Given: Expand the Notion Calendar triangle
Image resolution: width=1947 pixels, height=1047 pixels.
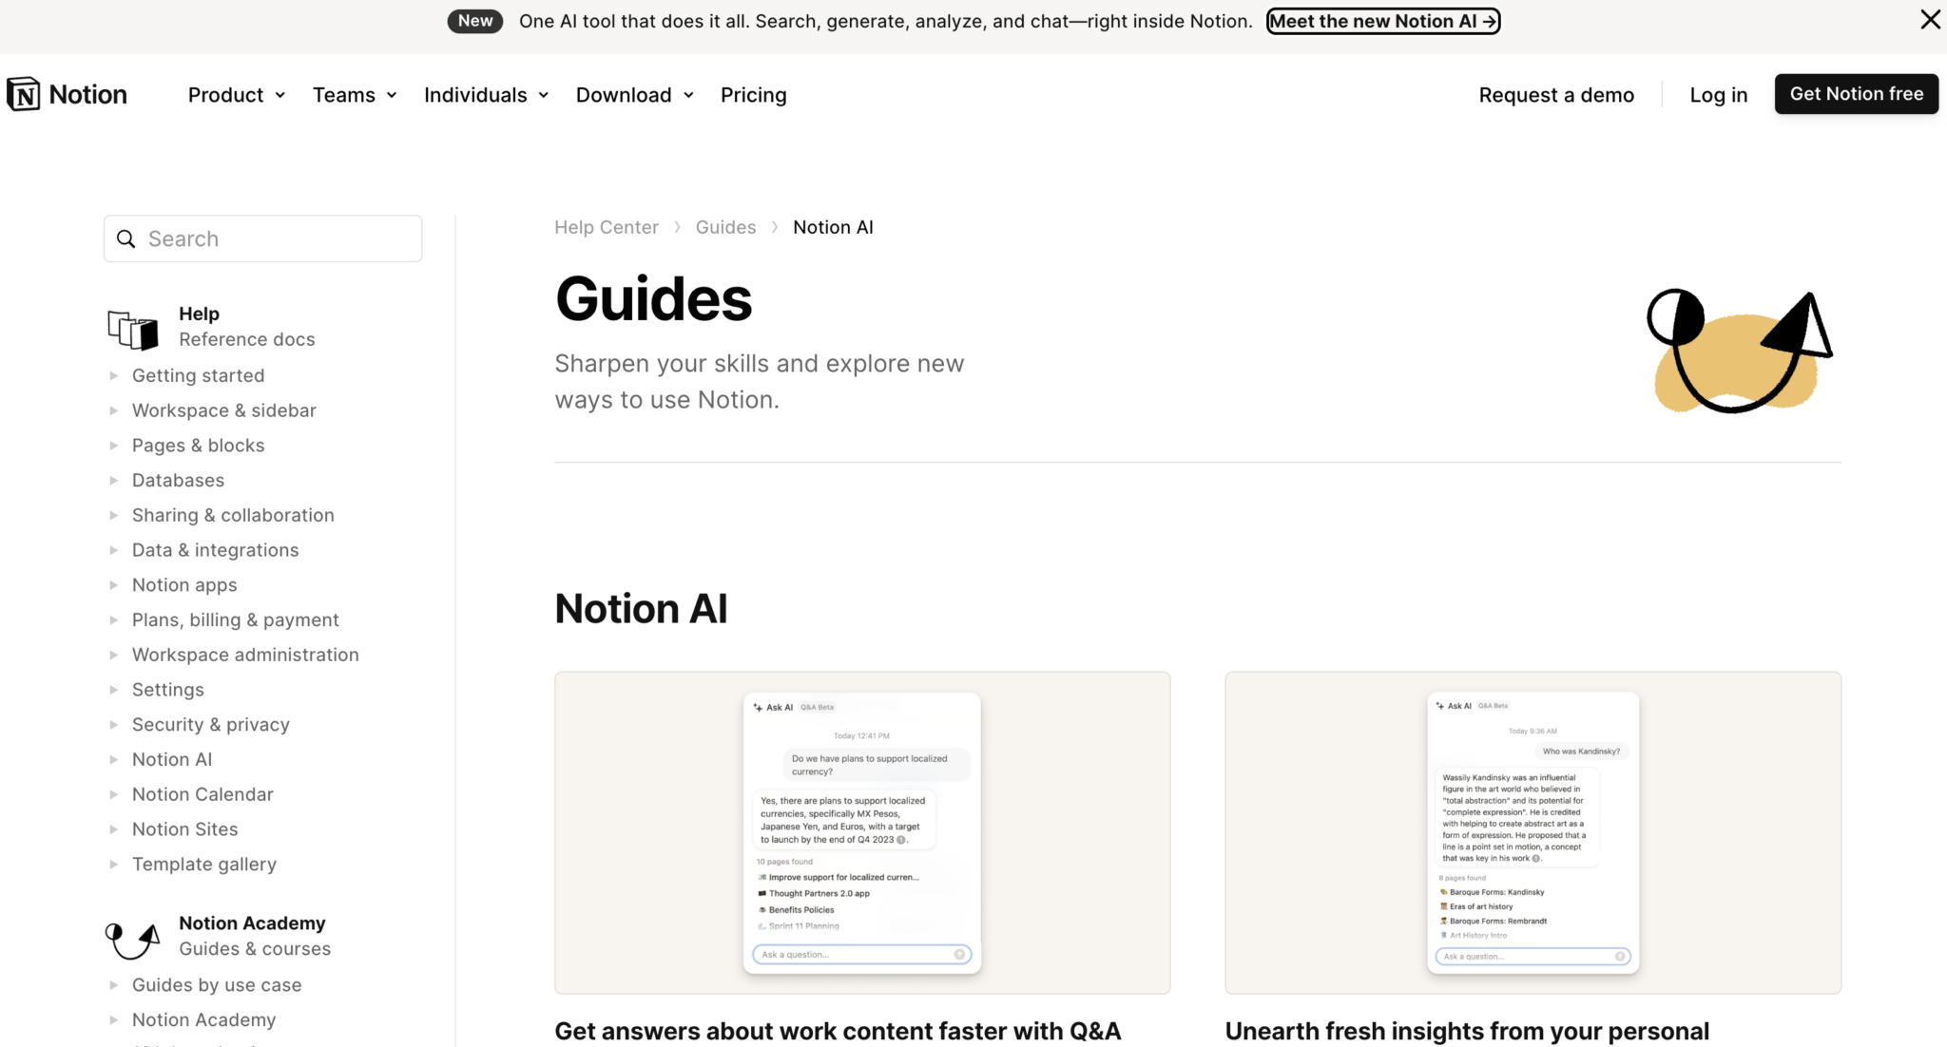Looking at the screenshot, I should [x=113, y=794].
